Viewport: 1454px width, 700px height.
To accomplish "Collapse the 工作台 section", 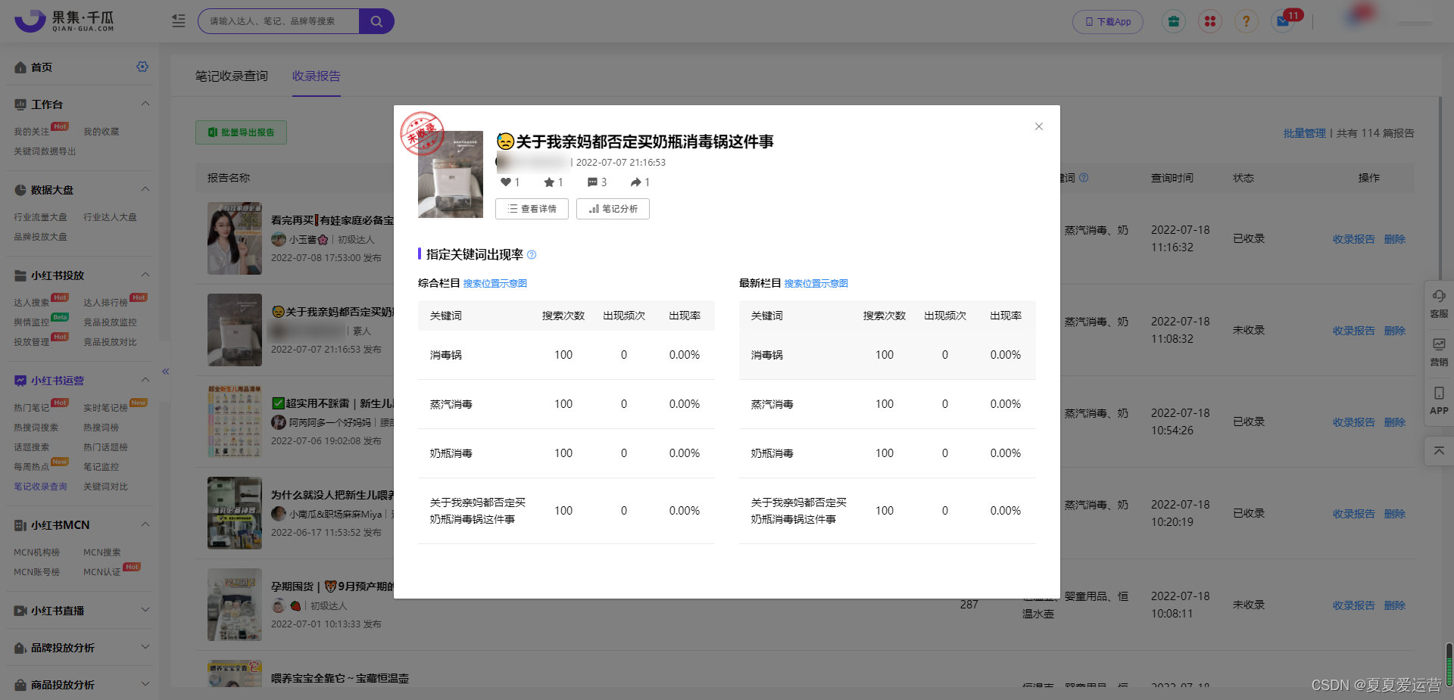I will tap(145, 104).
